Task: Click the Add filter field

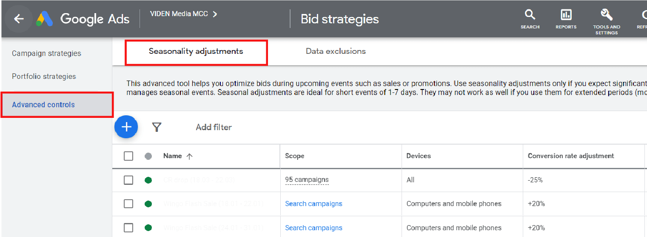Action: point(214,127)
